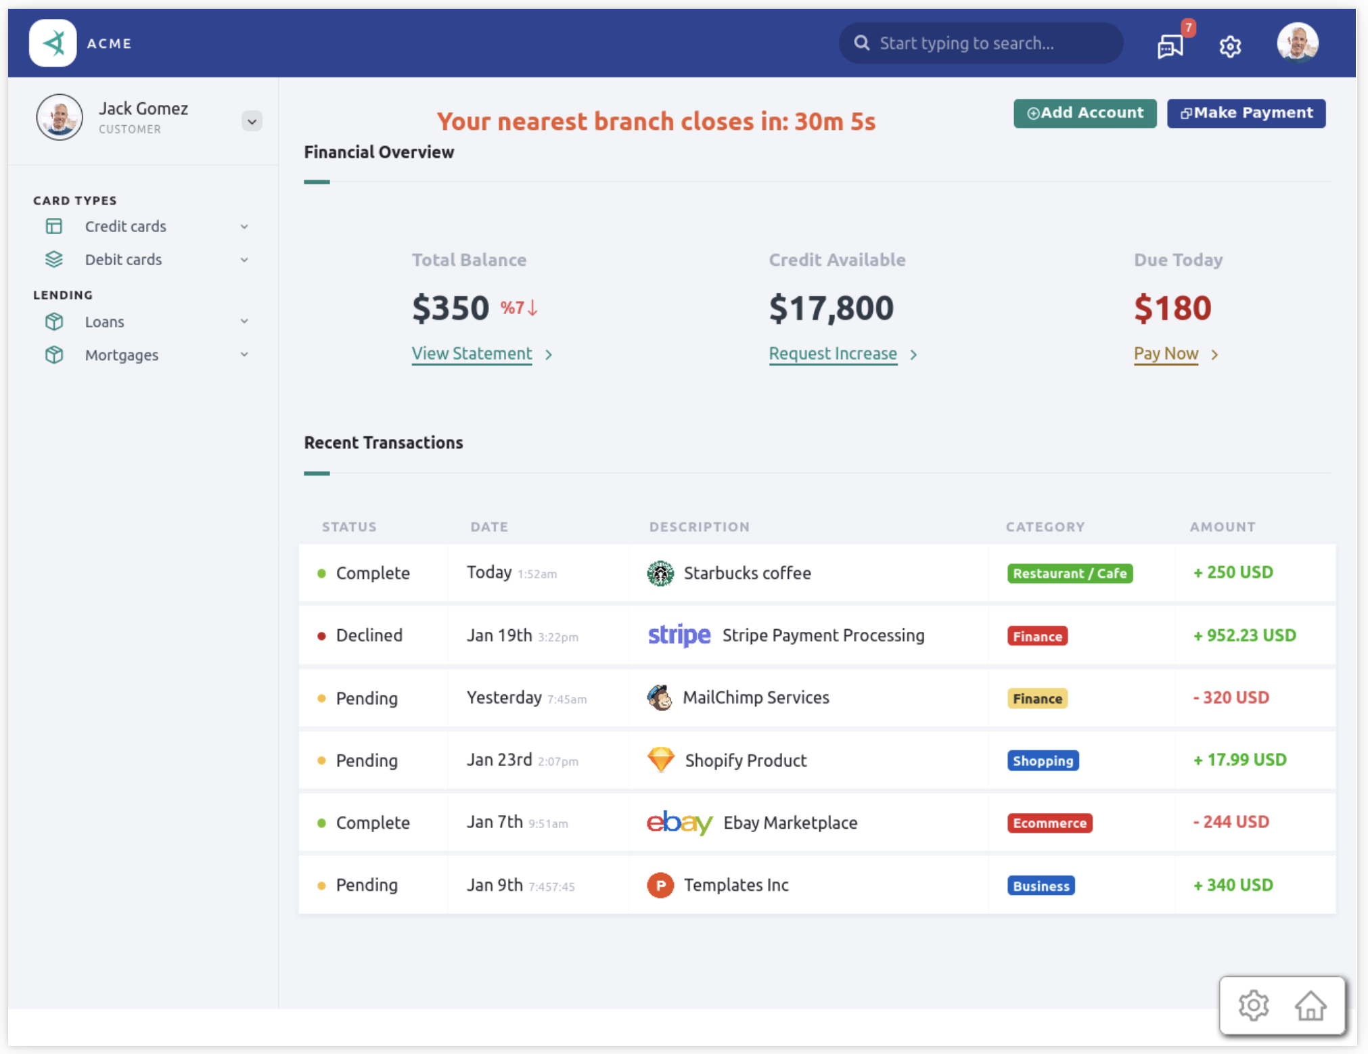The height and width of the screenshot is (1054, 1368).
Task: Open settings gear in top header
Action: (x=1230, y=46)
